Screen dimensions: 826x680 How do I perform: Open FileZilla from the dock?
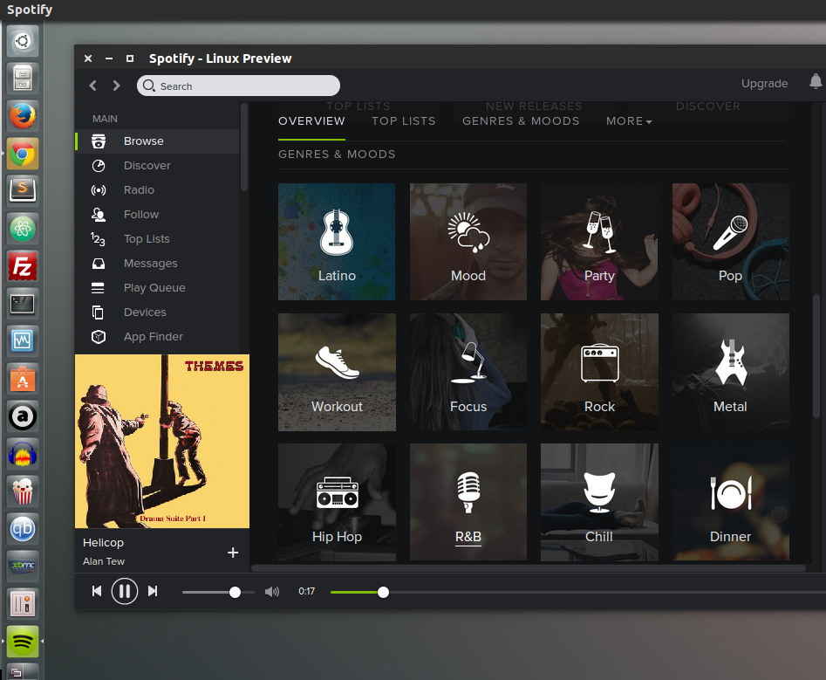click(23, 266)
